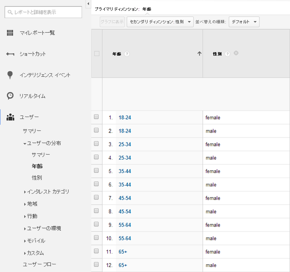
Task: Open サマリー under ユーザーの分布
Action: [x=41, y=154]
